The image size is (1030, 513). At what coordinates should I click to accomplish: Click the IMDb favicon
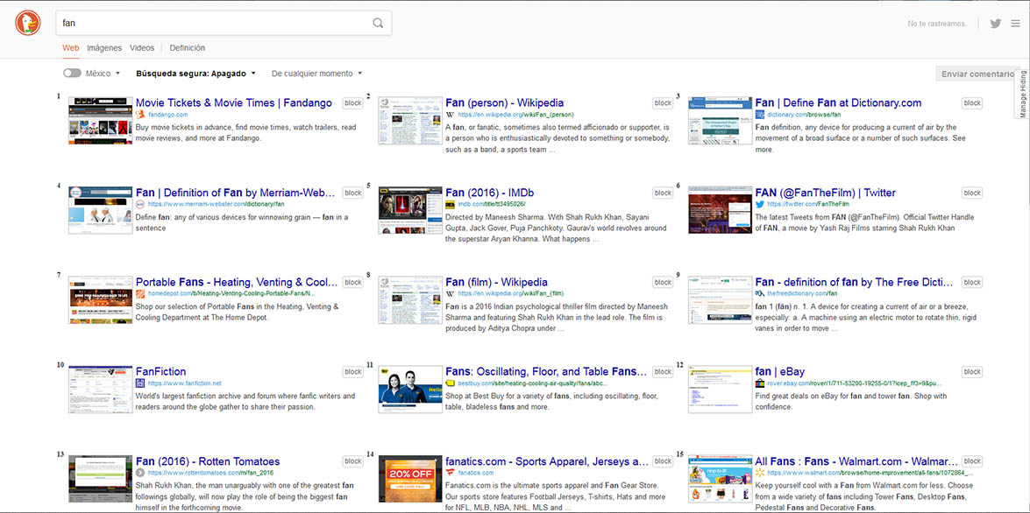(x=450, y=204)
